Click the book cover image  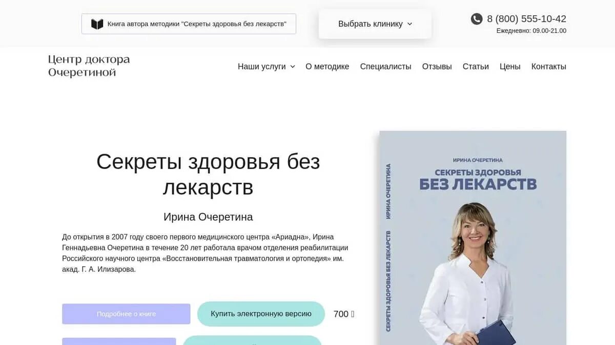coord(473,238)
